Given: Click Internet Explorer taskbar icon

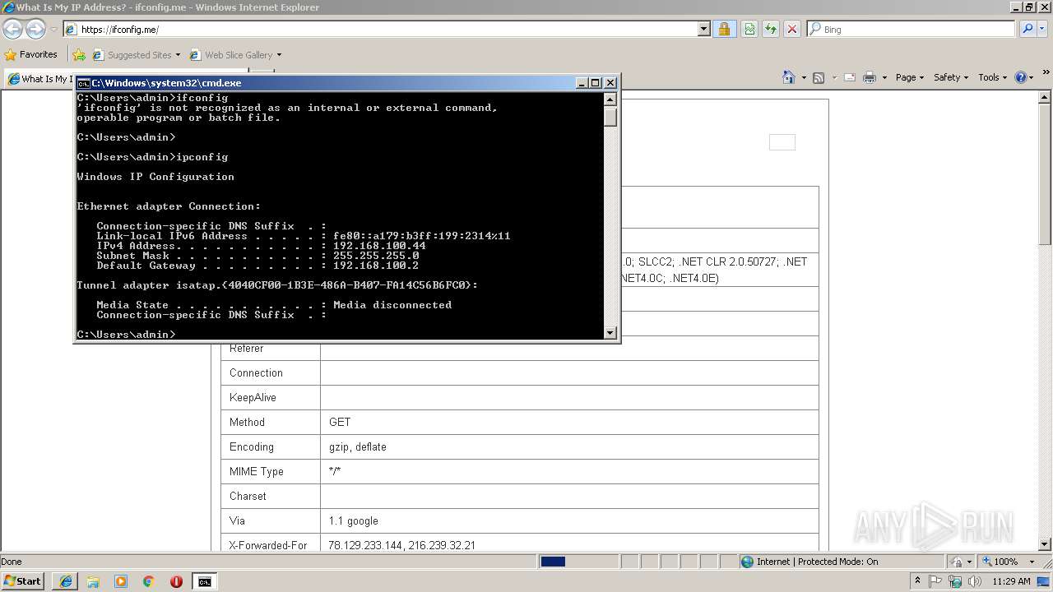Looking at the screenshot, I should click(65, 581).
